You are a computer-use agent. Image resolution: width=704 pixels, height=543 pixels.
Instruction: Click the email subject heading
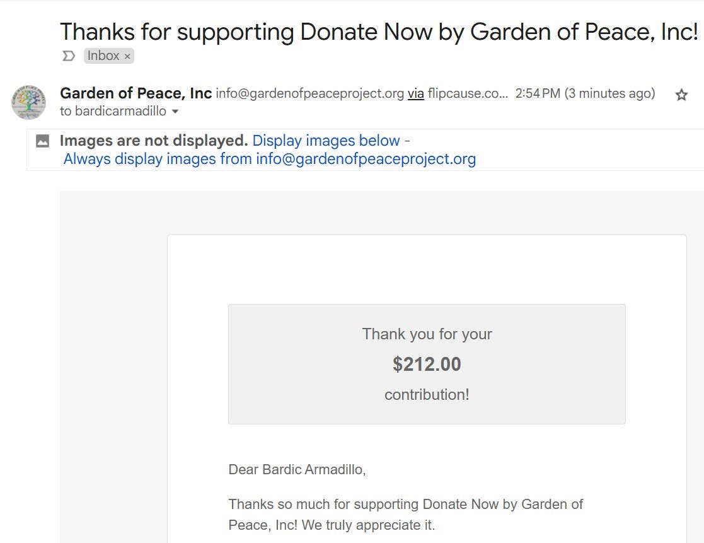378,31
